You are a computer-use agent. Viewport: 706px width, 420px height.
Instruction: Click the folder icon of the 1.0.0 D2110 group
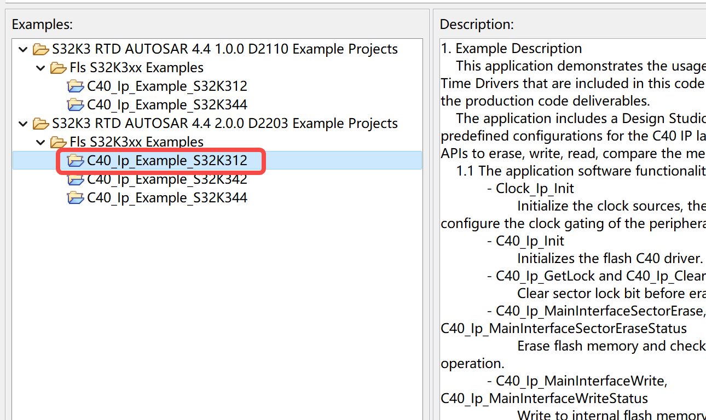[x=40, y=49]
